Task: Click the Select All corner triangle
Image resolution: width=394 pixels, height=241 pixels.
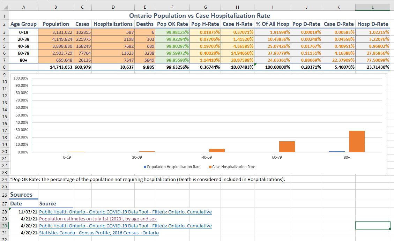Action: point(5,8)
